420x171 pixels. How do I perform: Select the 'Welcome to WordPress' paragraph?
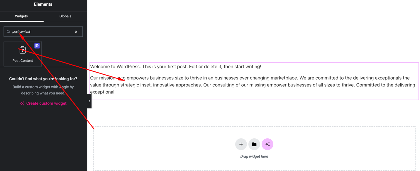pyautogui.click(x=175, y=67)
